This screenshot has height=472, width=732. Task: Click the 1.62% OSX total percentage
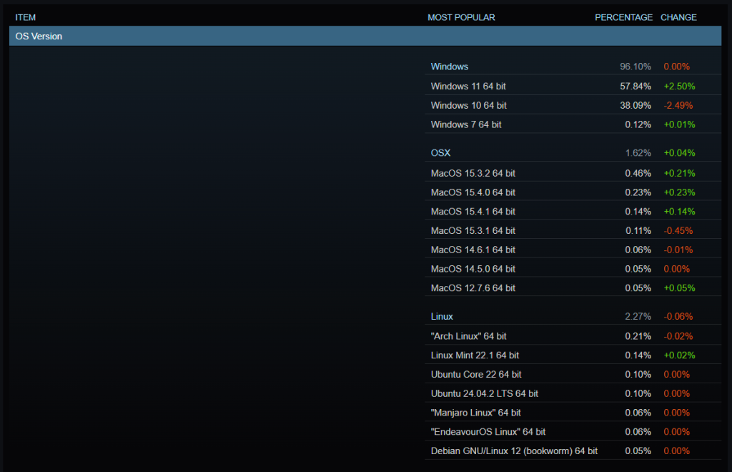[x=638, y=152]
